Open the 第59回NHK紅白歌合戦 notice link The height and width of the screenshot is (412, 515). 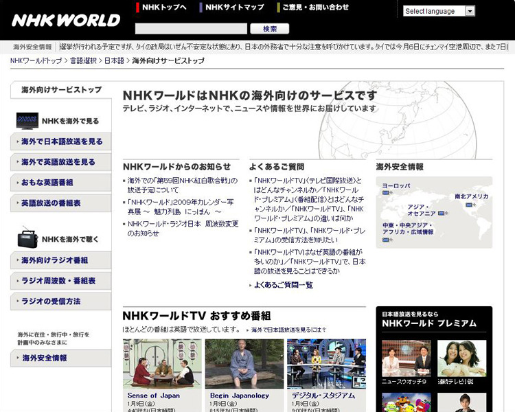point(182,185)
